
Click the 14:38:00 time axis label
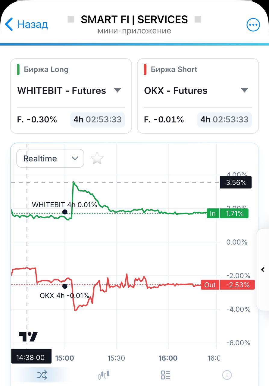tap(31, 357)
